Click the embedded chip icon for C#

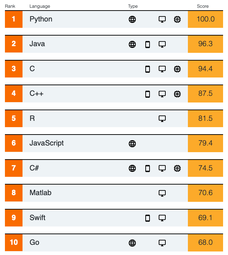[x=177, y=168]
